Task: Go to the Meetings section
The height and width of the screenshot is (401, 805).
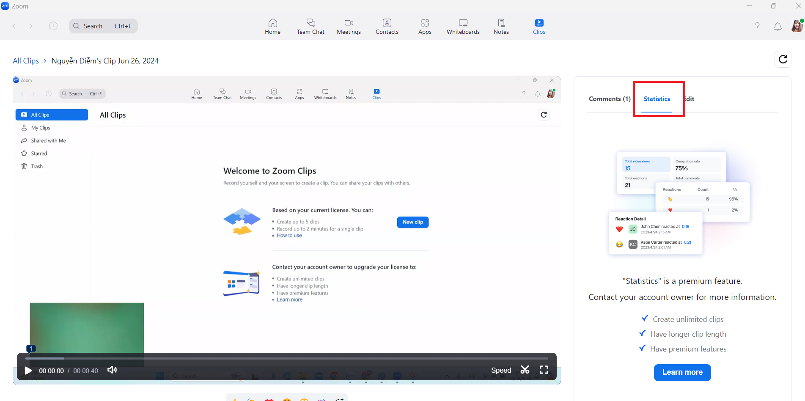Action: pos(349,26)
